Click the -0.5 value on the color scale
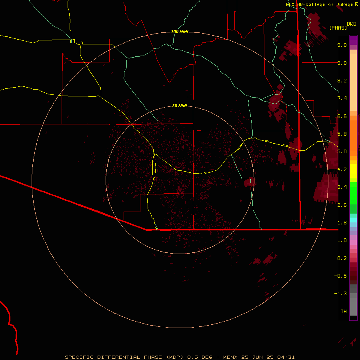 coord(340,276)
